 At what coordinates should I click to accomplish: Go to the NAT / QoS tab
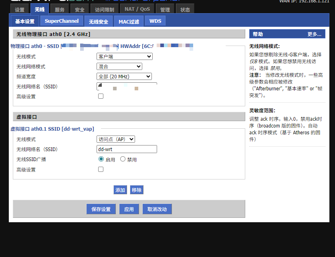137,9
